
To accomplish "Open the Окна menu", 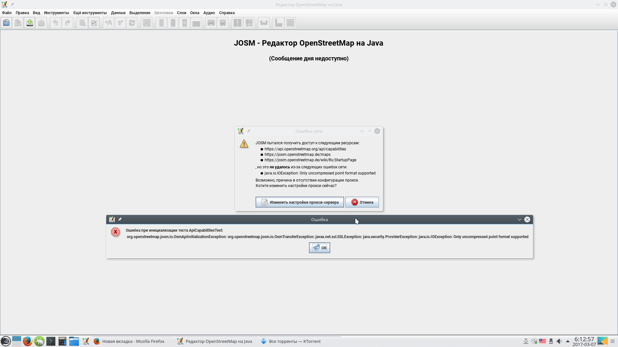I will (x=195, y=13).
